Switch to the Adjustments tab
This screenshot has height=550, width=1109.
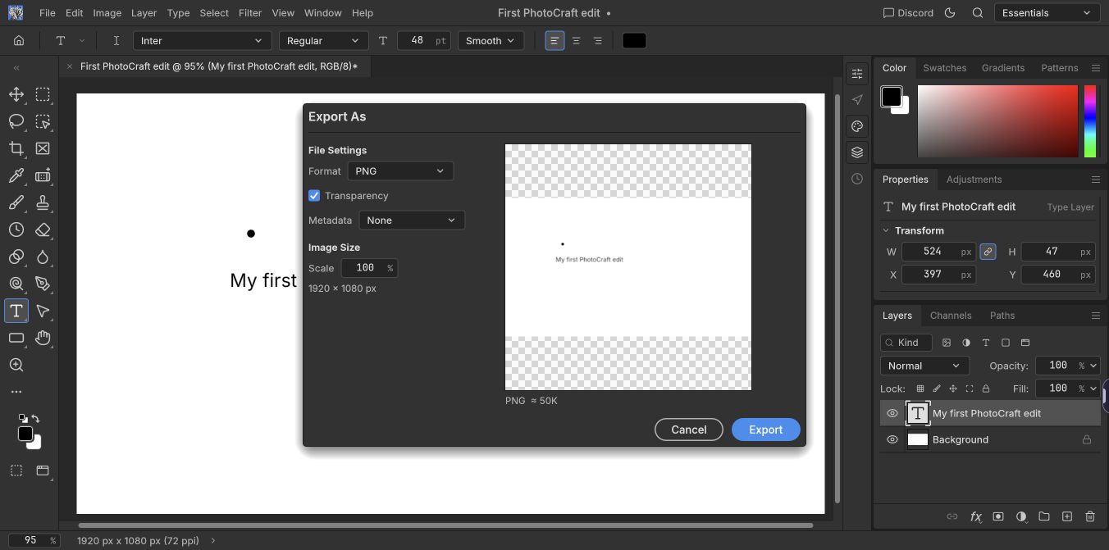pos(974,180)
